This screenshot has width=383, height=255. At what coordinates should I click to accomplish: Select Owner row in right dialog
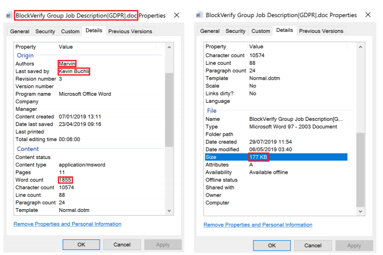pyautogui.click(x=276, y=195)
